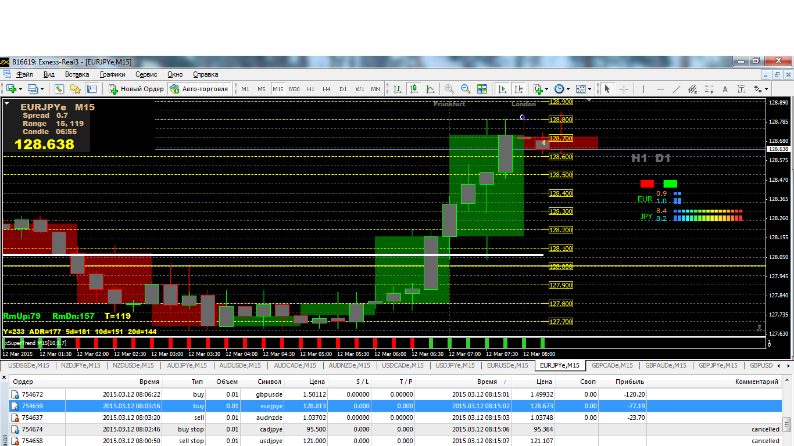Draw an equidistant channel

(x=692, y=89)
